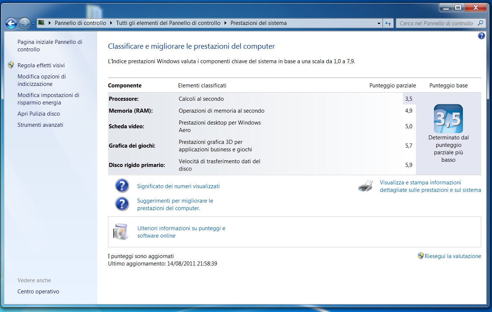Screen dimensions: 492x312
Task: Click Prestazioni del sistema breadcrumb
Action: click(258, 23)
